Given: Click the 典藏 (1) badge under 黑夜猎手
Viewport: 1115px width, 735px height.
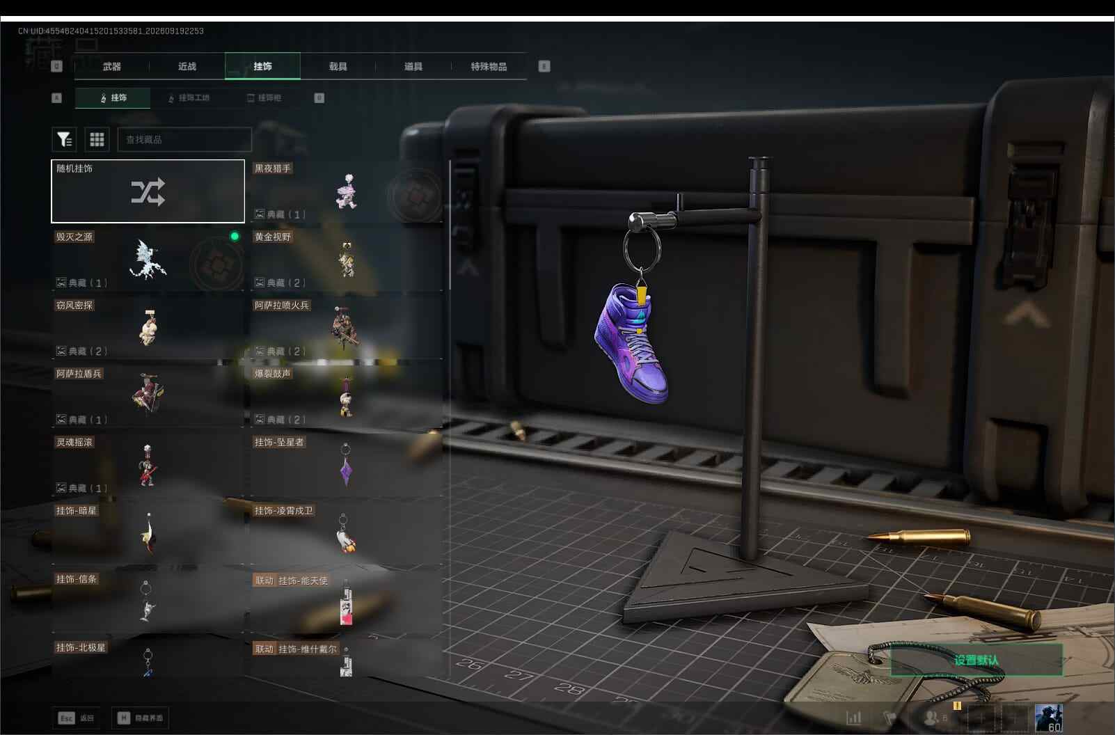Looking at the screenshot, I should (280, 214).
